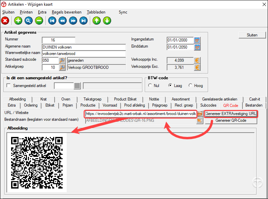This screenshot has width=268, height=199.
Task: Click the Nummer input field
Action: click(x=59, y=40)
